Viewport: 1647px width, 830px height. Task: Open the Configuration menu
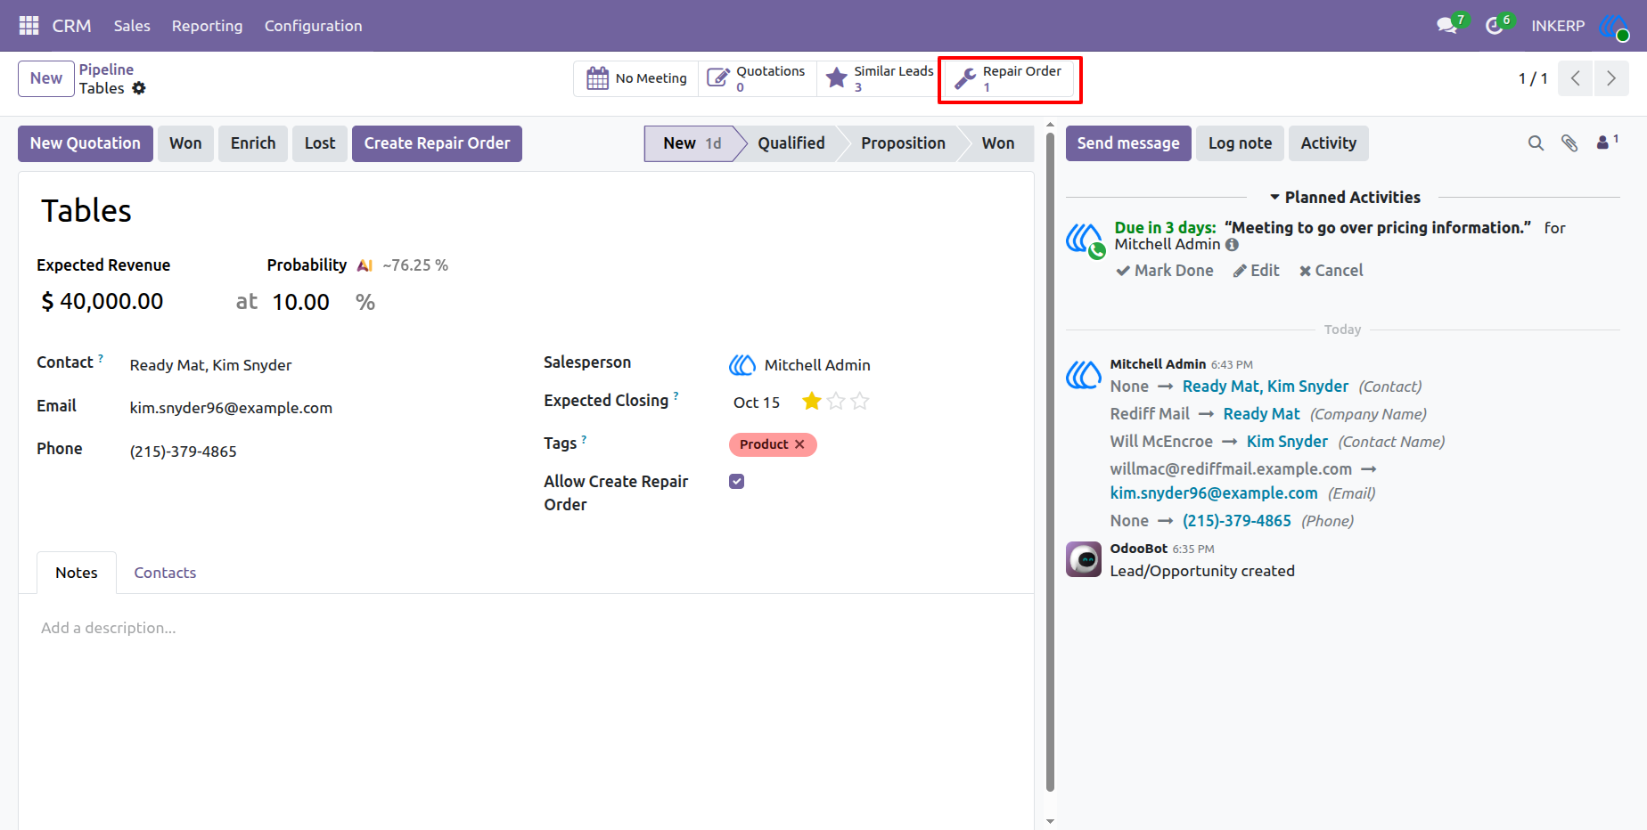(x=314, y=26)
